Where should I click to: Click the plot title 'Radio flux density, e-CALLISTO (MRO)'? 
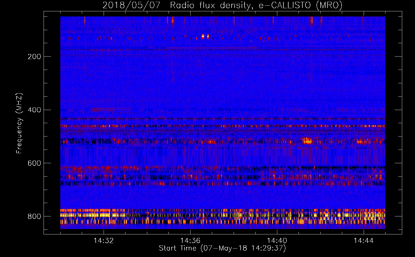[256, 5]
